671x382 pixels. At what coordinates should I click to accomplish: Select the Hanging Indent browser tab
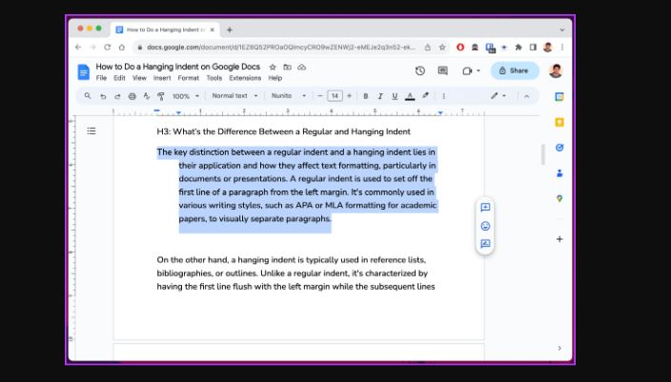tap(166, 30)
